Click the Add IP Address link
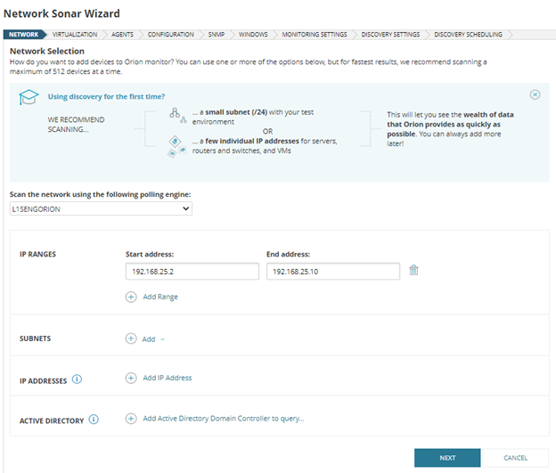556x473 pixels. tap(167, 378)
